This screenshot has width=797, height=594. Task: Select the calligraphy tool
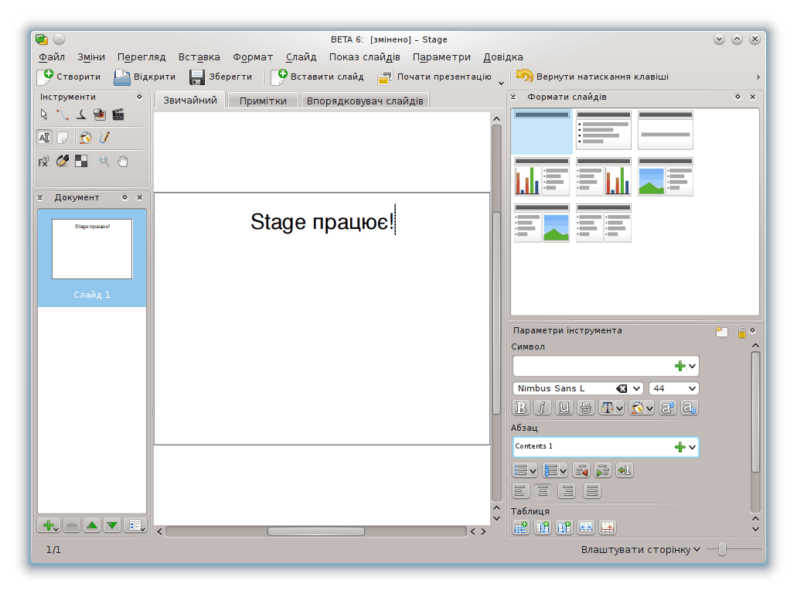(x=81, y=114)
